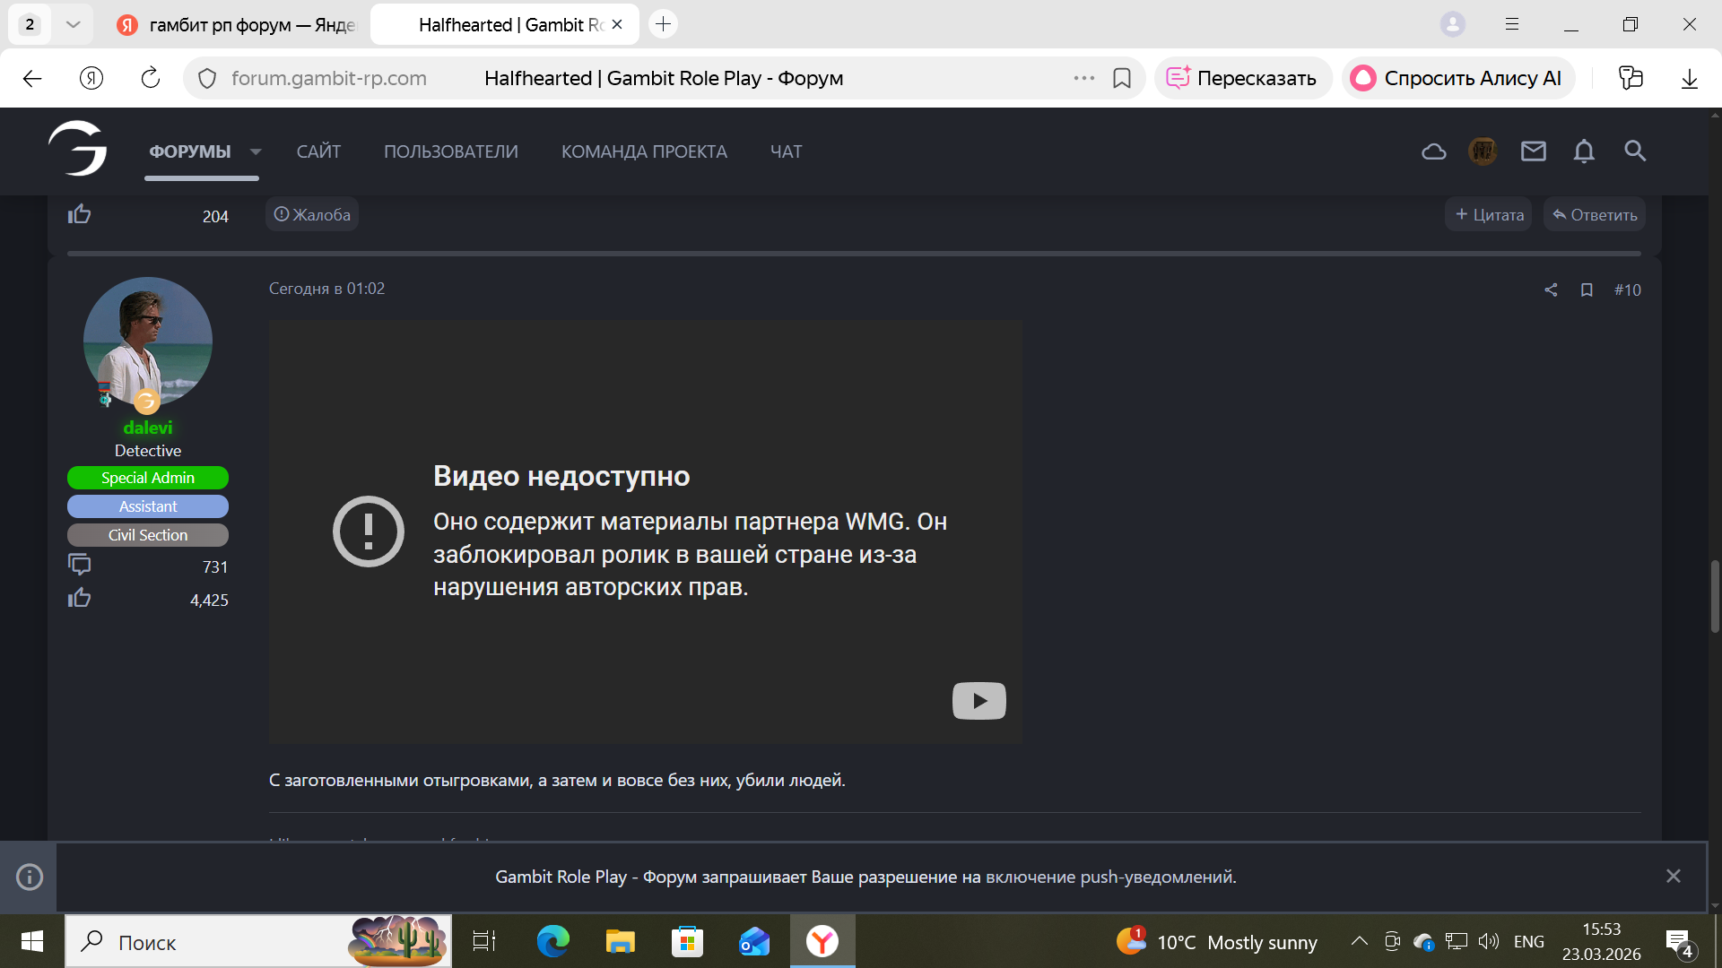
Task: Open ПОЛЬЗОВАТЕЛИ menu item
Action: [x=450, y=151]
